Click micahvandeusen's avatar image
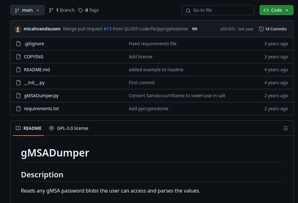Viewport: 298px width, 203px height. [x=18, y=29]
